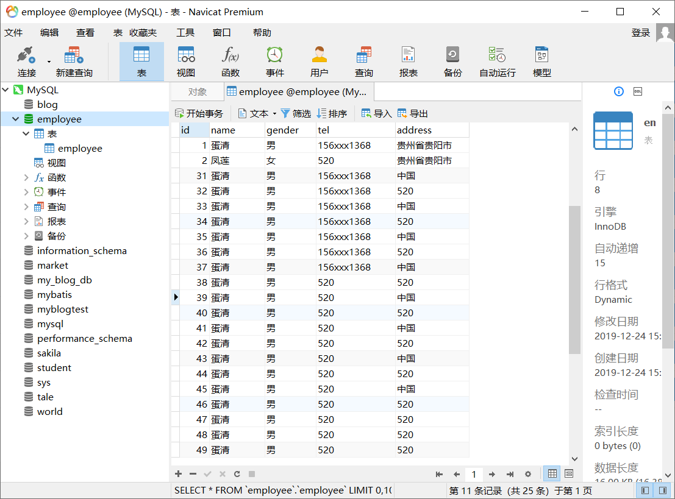The height and width of the screenshot is (499, 675).
Task: Toggle the left navigation pane
Action: pyautogui.click(x=645, y=490)
